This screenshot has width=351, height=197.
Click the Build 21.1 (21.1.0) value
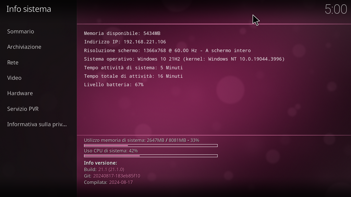111,170
